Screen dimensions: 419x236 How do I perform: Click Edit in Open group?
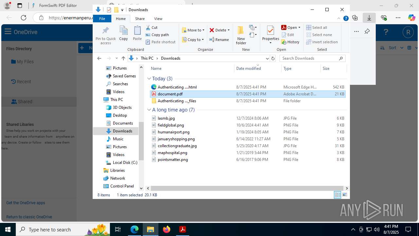click(x=288, y=35)
